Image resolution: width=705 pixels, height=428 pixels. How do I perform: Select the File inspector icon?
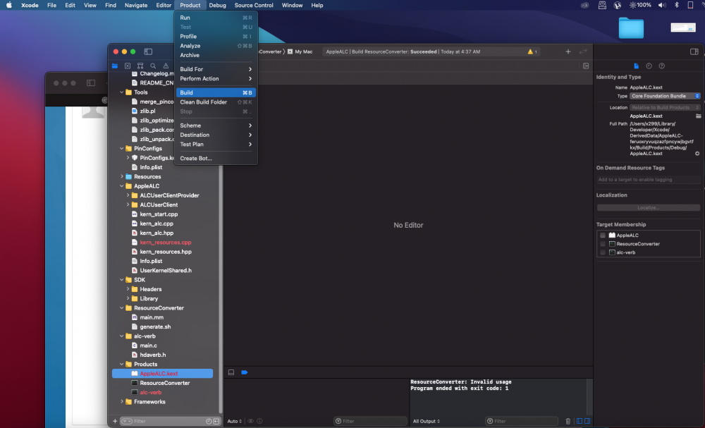tap(636, 66)
